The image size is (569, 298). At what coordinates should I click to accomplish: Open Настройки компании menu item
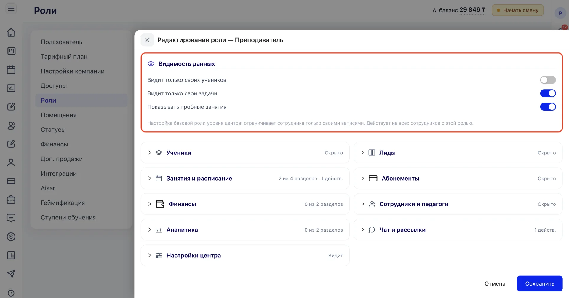81,71
